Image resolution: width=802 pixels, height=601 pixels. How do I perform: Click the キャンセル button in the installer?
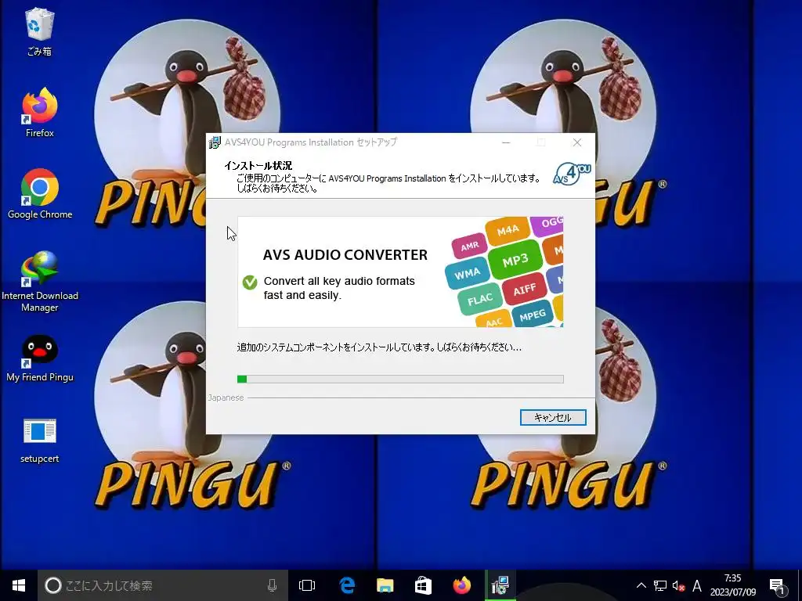552,418
